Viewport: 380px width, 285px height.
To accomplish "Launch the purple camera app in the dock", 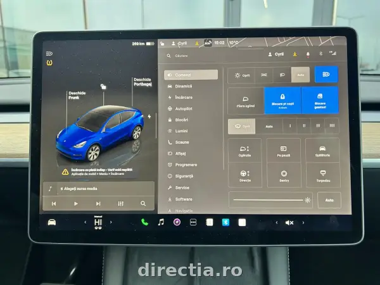I will [177, 222].
